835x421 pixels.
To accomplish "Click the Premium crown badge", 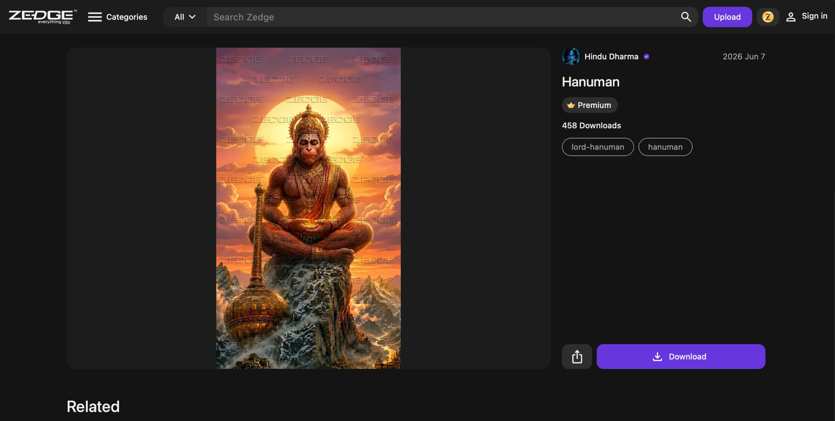I will point(590,105).
